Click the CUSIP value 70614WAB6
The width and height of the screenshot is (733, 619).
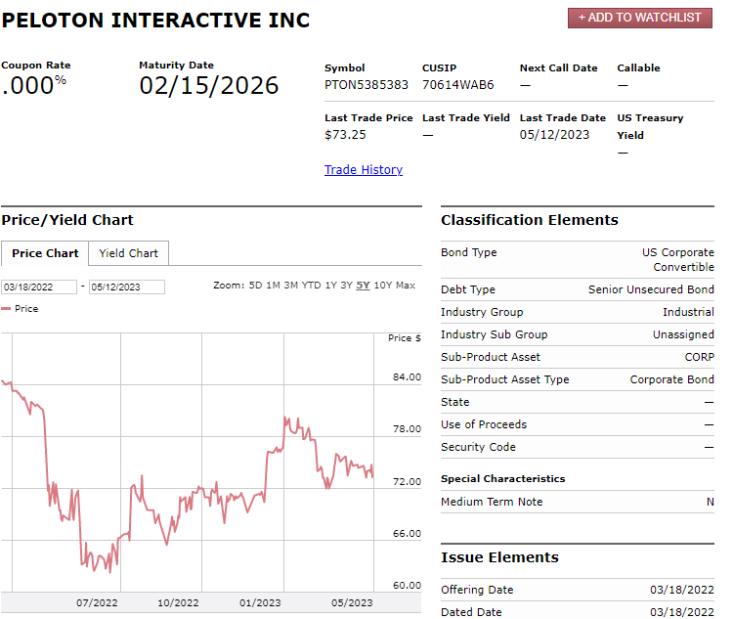[x=458, y=85]
